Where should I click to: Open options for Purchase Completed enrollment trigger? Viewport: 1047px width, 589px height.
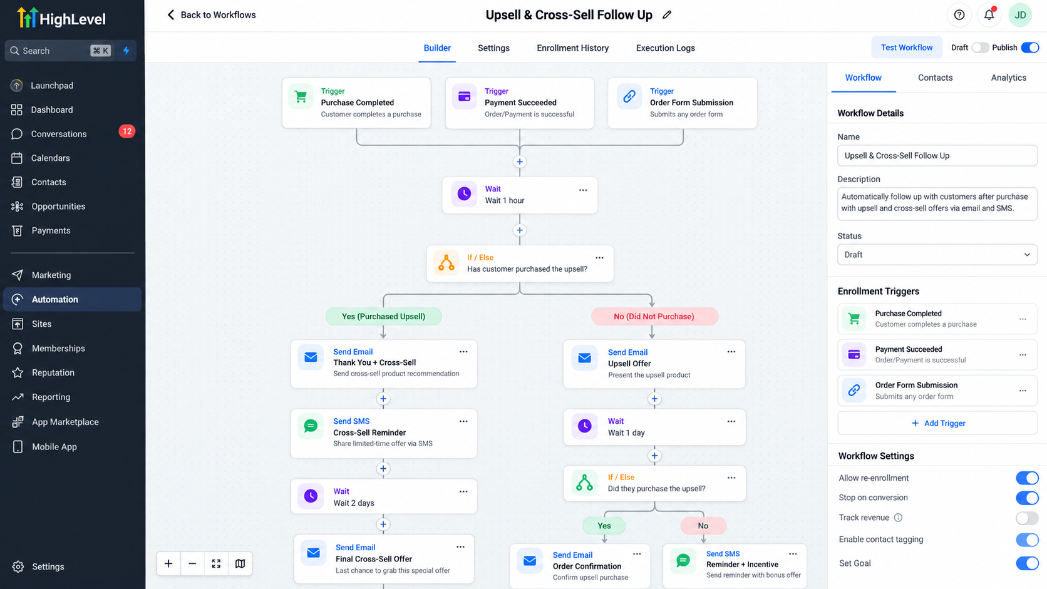click(1023, 319)
